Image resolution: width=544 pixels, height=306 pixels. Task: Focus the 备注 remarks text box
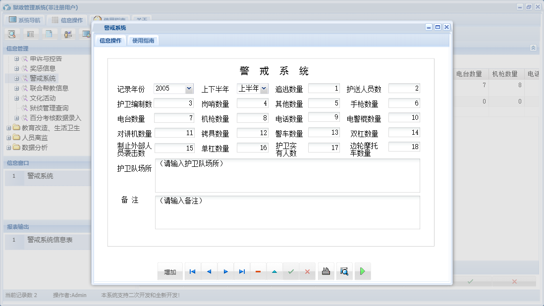point(287,212)
